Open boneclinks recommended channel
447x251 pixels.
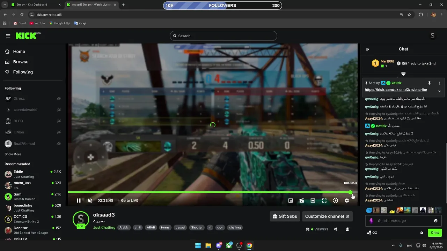coord(33,208)
